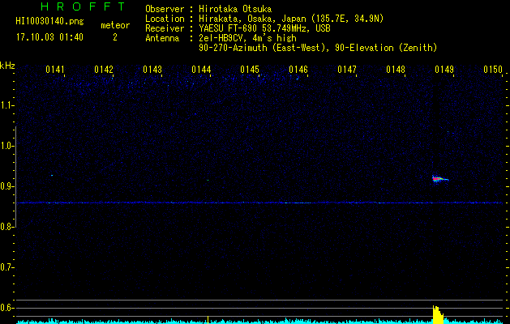Click the 0.9 kHz axis tick label

[x=6, y=186]
